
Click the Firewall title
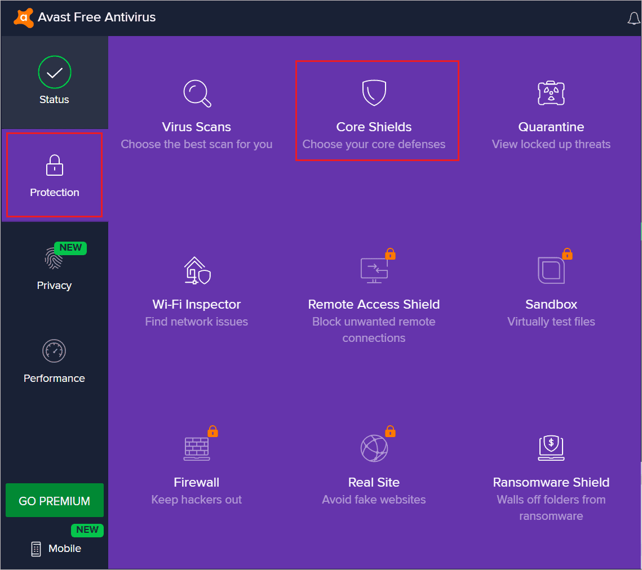coord(197,483)
